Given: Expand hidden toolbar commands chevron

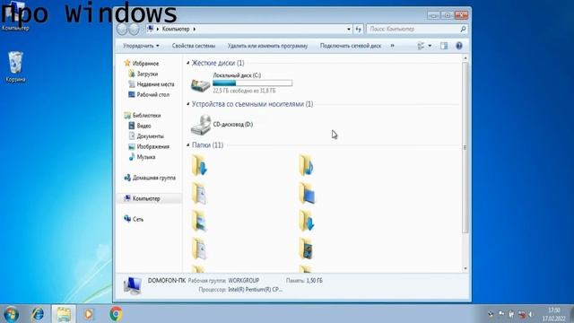Looking at the screenshot, I should (x=393, y=46).
